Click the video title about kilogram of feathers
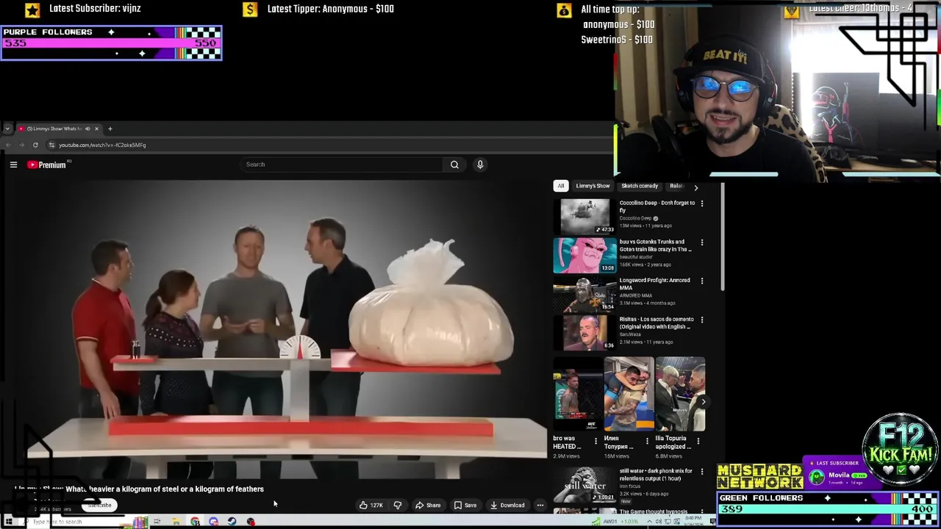This screenshot has width=941, height=529. (x=140, y=489)
